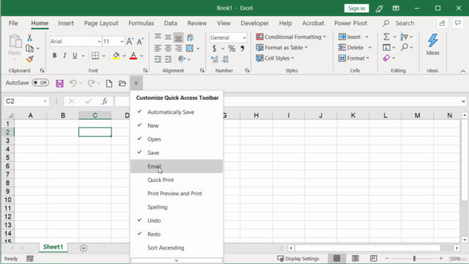Image resolution: width=469 pixels, height=264 pixels.
Task: Click the Format Painter brush icon
Action: pyautogui.click(x=29, y=59)
